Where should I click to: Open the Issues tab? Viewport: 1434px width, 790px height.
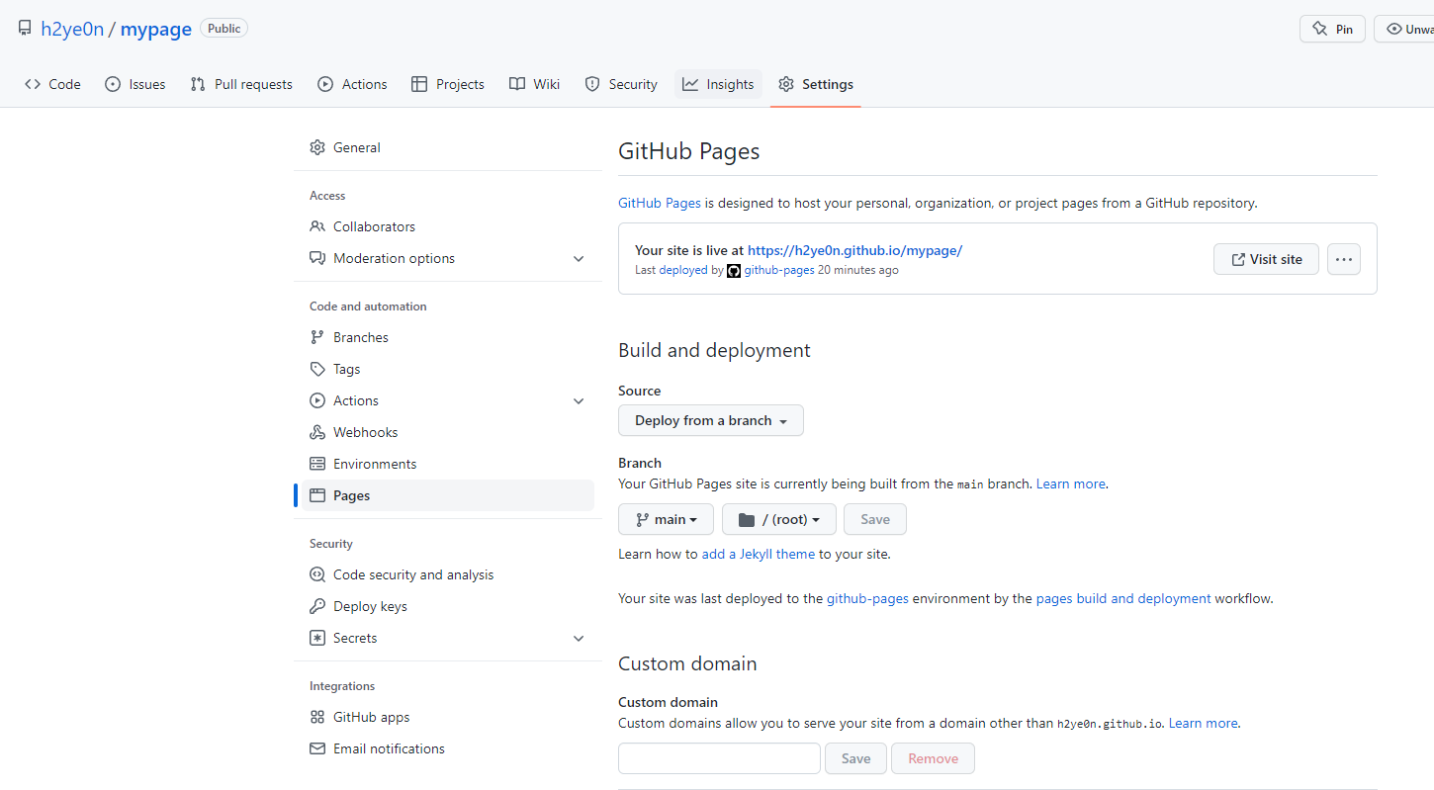coord(135,84)
